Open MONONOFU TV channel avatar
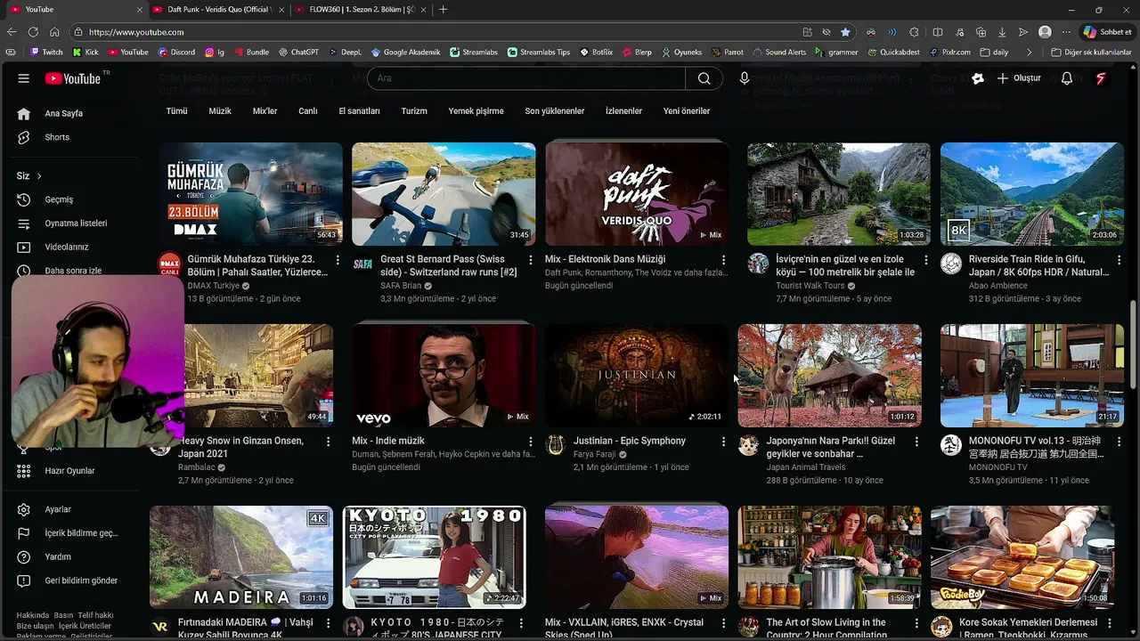Screen dimensions: 1140x641 pyautogui.click(x=951, y=445)
